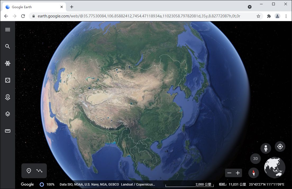Enable My Location tracking

coord(280,147)
